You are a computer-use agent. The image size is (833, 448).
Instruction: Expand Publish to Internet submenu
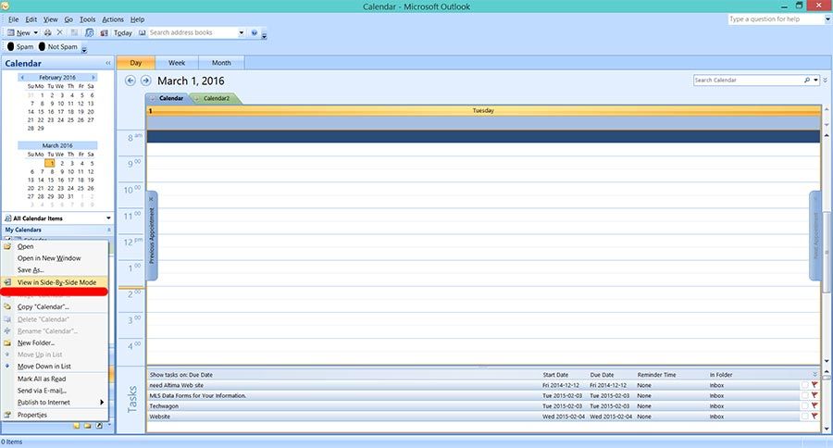pos(102,403)
